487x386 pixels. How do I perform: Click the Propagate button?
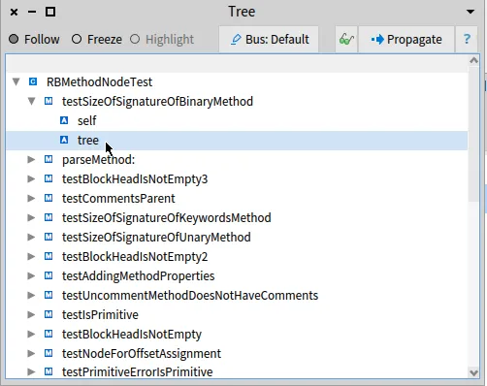pyautogui.click(x=406, y=40)
